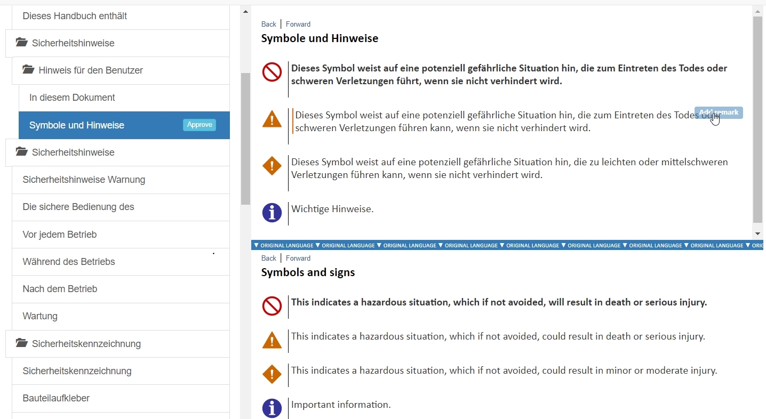Screen dimensions: 766x419
Task: Click the orange caution diamond in German section
Action: pyautogui.click(x=272, y=166)
